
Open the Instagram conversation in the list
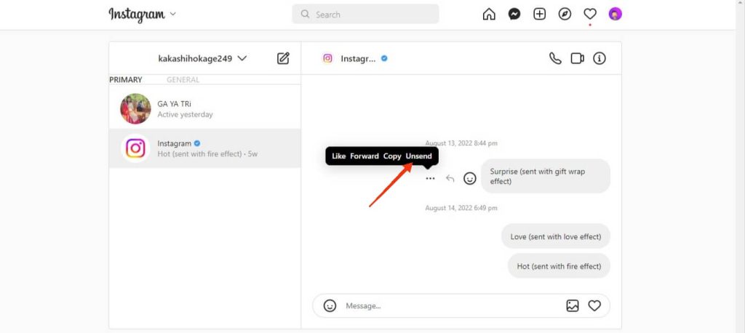(x=204, y=148)
